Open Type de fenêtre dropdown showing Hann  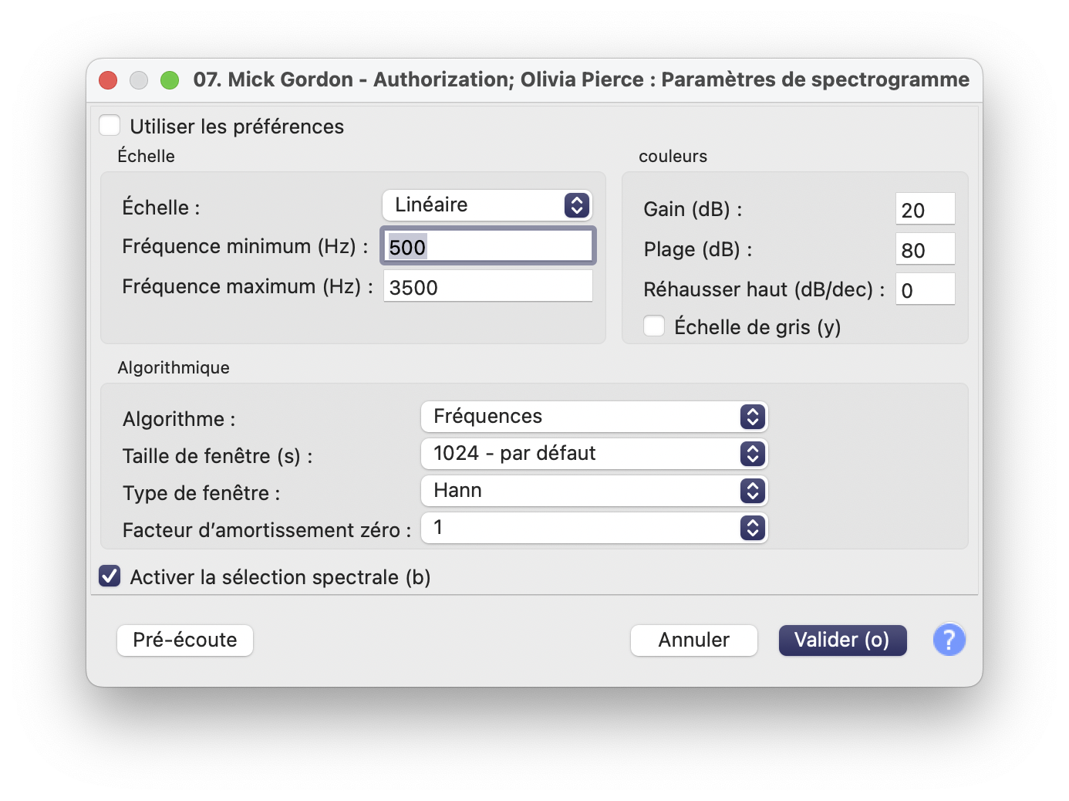[594, 491]
